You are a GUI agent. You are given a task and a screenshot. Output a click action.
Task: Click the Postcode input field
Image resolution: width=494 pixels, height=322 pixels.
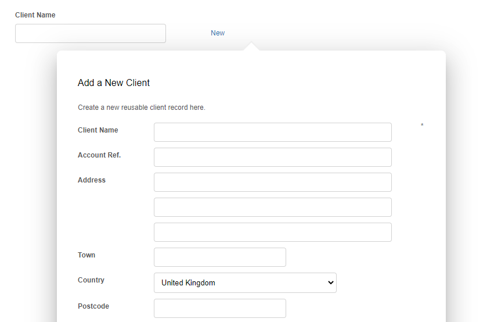(219, 308)
